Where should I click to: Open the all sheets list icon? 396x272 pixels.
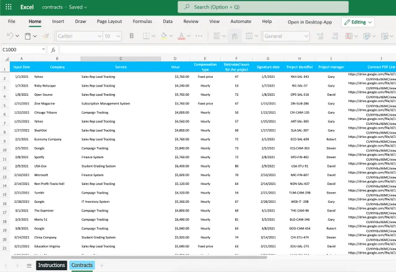pos(29,265)
